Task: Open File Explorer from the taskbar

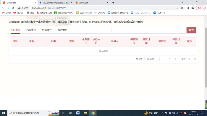Action: coord(85,113)
